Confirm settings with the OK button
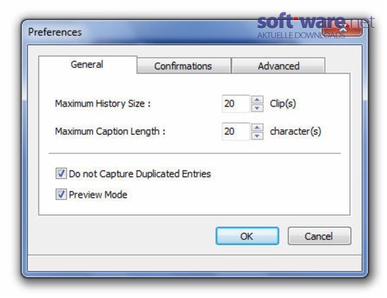The height and width of the screenshot is (298, 387). pyautogui.click(x=247, y=236)
